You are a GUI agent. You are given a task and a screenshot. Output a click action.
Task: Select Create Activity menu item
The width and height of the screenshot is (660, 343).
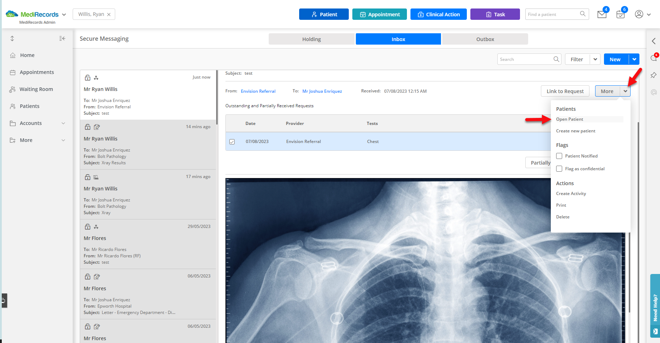(x=571, y=194)
